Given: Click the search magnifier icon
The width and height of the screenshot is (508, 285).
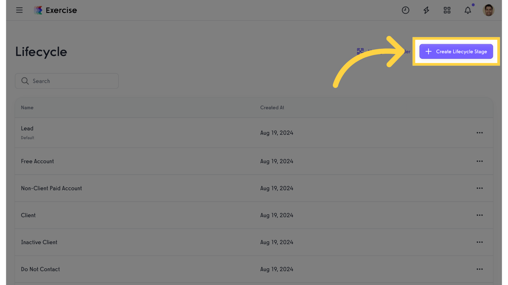Looking at the screenshot, I should point(25,81).
